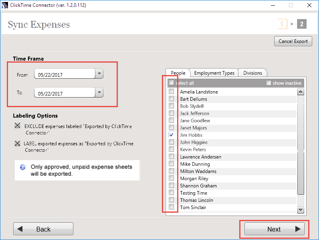Select the name Jim Hobbs

(x=191, y=135)
